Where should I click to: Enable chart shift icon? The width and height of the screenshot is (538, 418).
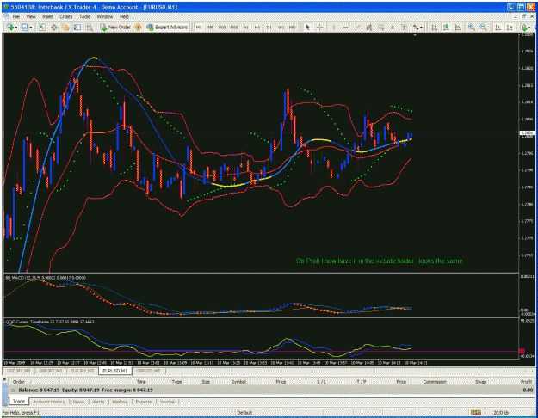pyautogui.click(x=510, y=27)
